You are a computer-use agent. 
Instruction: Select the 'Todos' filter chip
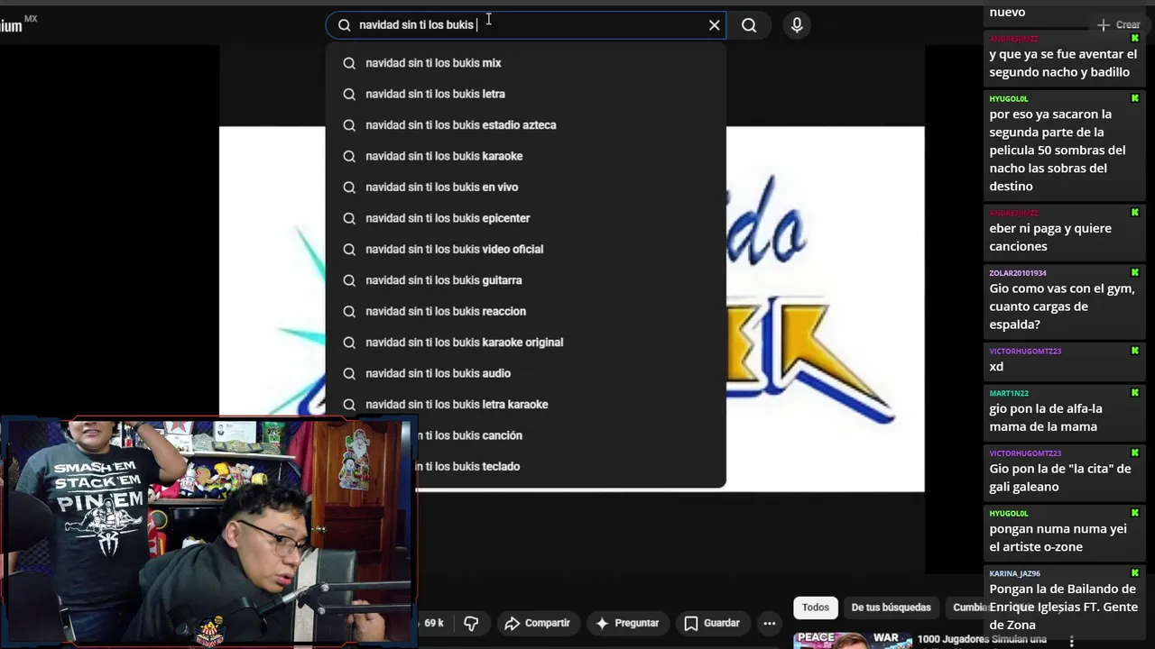[x=815, y=608]
